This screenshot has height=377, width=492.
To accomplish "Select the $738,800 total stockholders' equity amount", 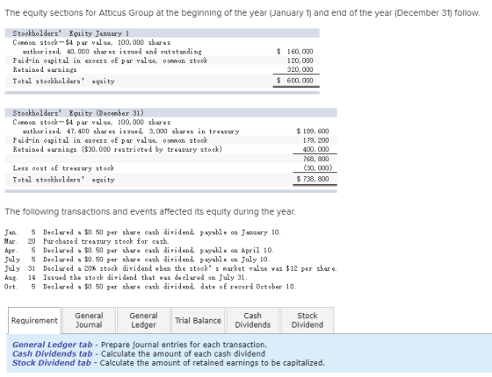I will click(x=313, y=179).
